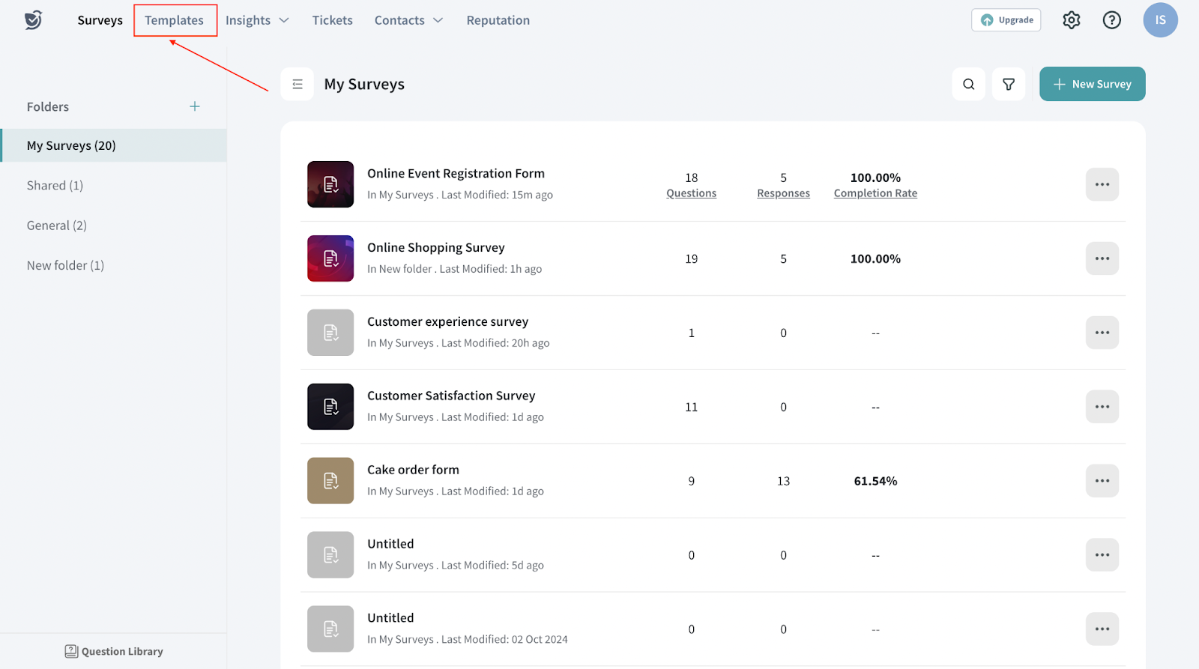Open the user avatar IS menu
The image size is (1199, 669).
click(1159, 20)
